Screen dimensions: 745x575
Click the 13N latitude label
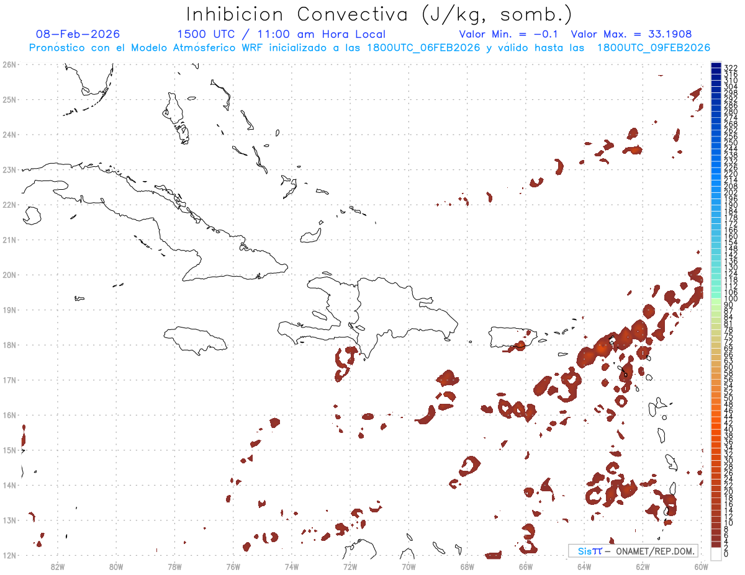(9, 520)
